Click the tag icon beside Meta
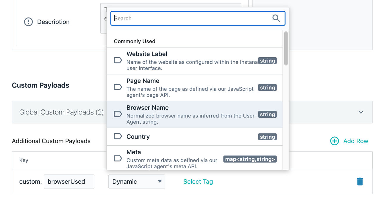This screenshot has width=381, height=202. pos(118,158)
